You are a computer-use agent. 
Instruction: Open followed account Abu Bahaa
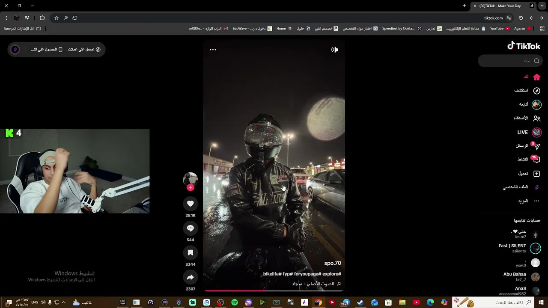point(521,277)
